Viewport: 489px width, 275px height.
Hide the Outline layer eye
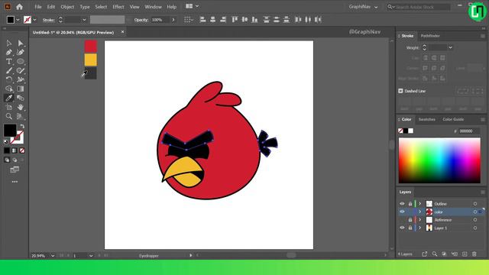[402, 204]
